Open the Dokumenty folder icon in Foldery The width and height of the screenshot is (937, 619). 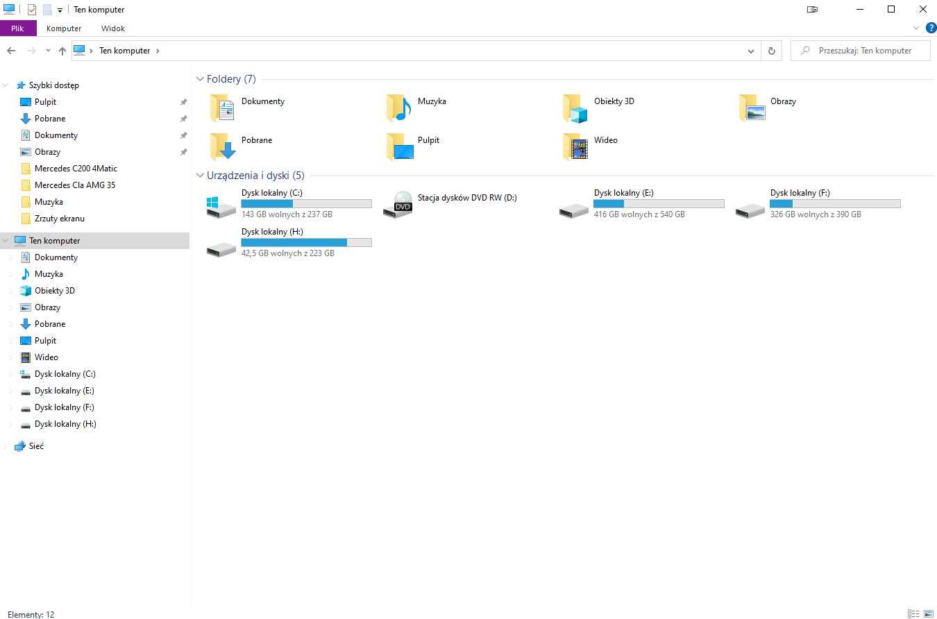pos(223,108)
